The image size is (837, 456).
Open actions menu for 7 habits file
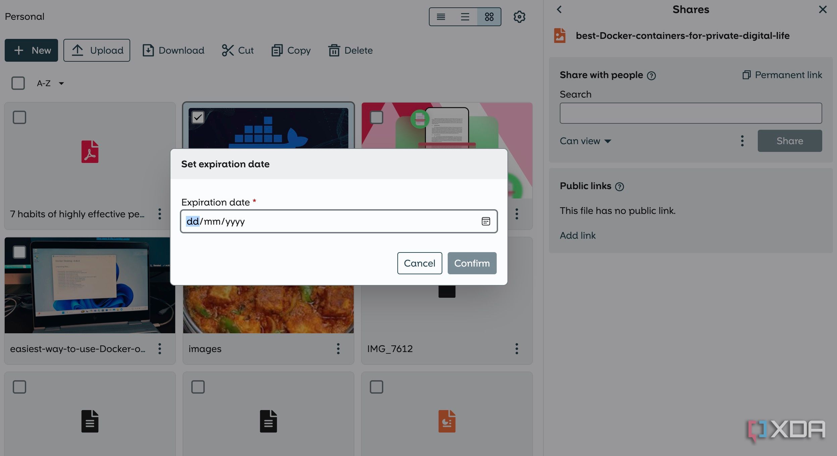pos(160,214)
